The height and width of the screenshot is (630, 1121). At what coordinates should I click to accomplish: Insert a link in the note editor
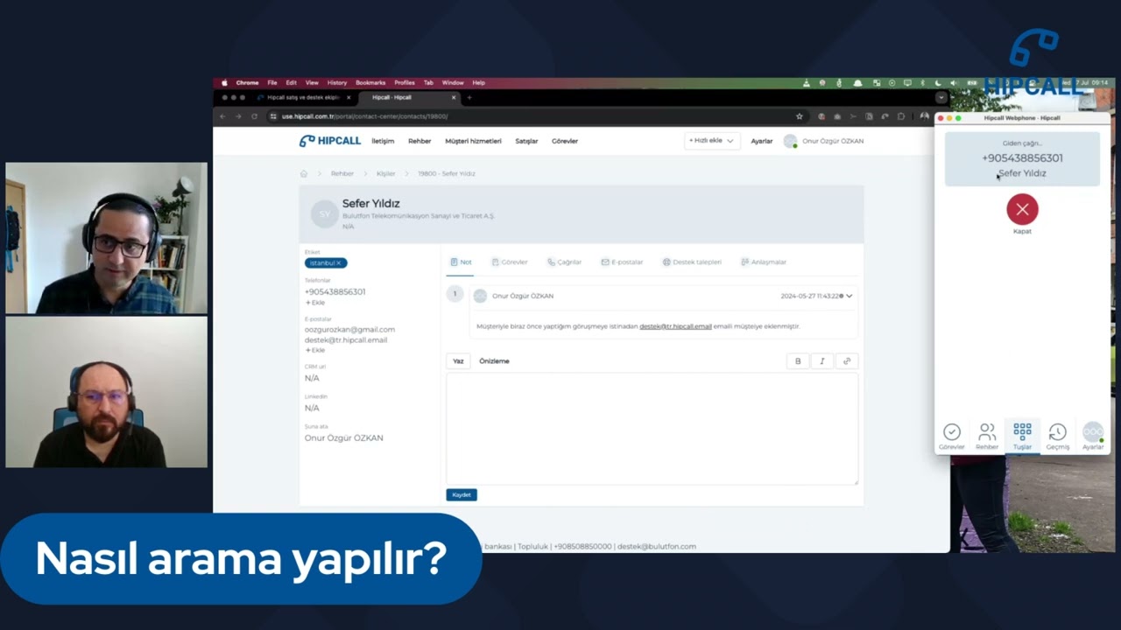[846, 360]
